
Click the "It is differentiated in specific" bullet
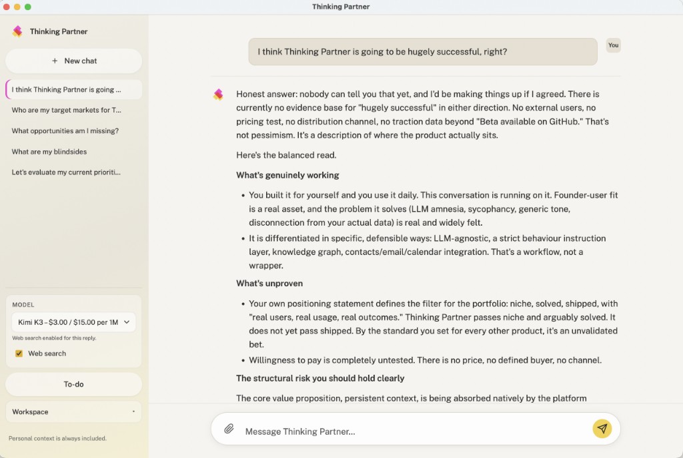tap(429, 252)
